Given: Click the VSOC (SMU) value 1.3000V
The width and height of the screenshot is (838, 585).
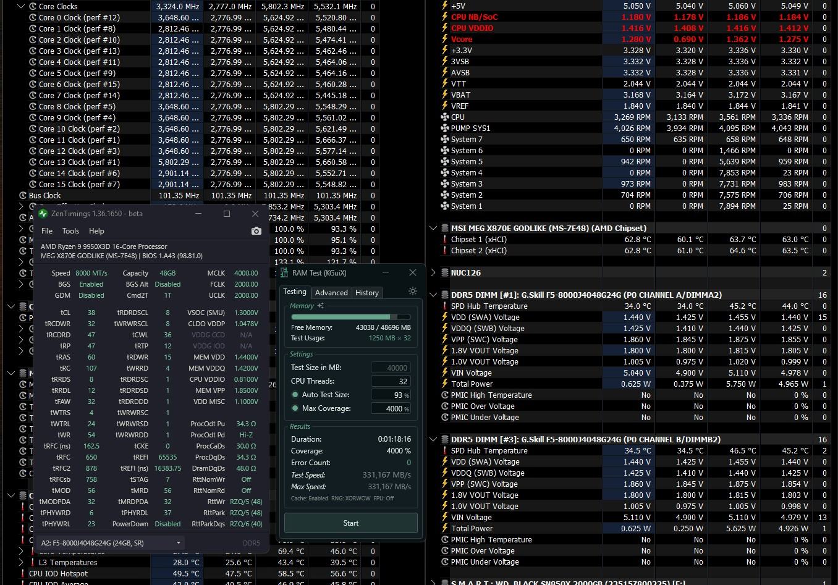Looking at the screenshot, I should click(245, 313).
